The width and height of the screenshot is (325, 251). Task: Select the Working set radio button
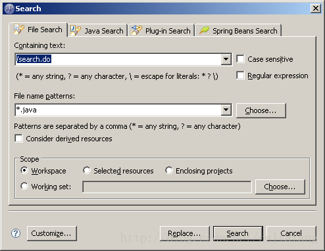(x=24, y=187)
